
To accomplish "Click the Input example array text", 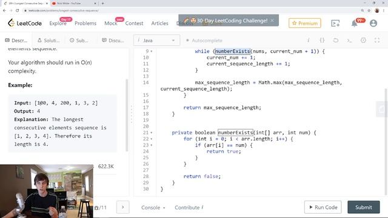I will [56, 103].
